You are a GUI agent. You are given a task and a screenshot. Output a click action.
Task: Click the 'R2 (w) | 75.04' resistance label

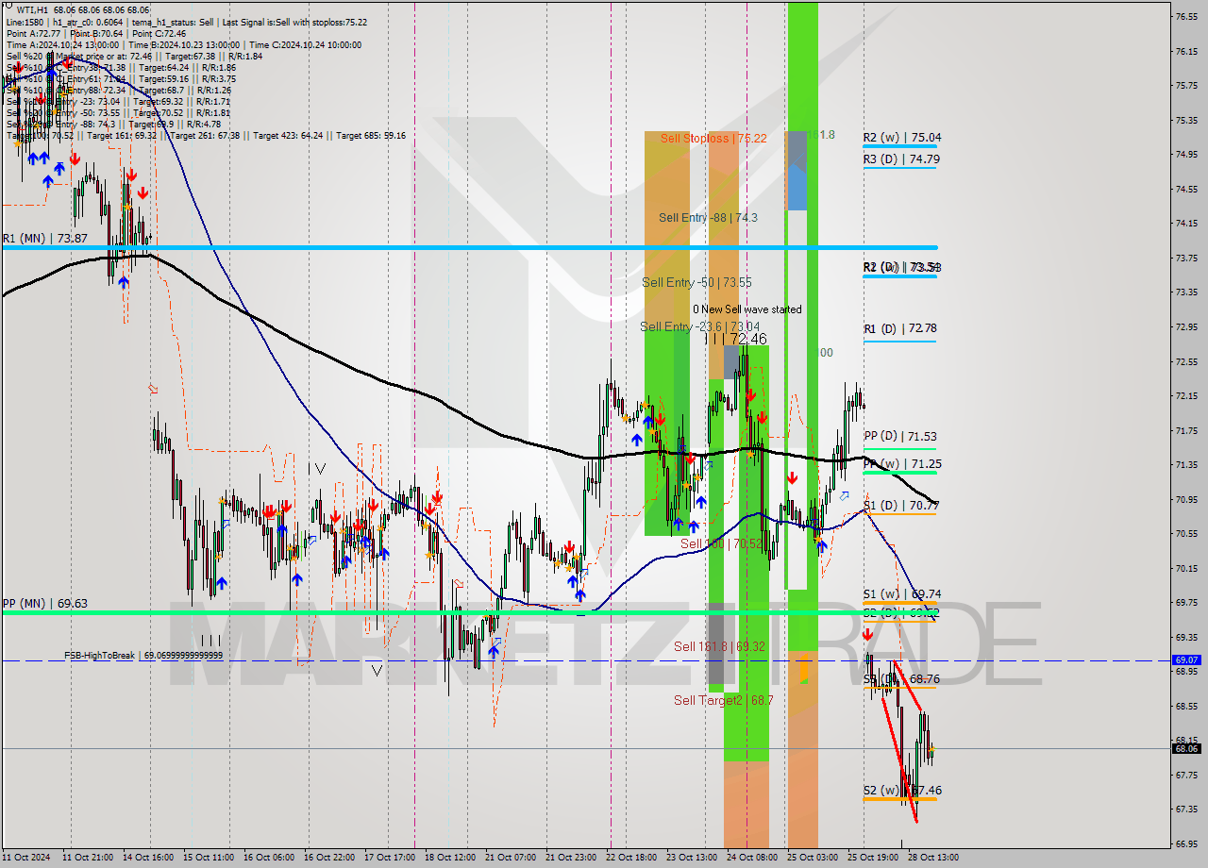click(x=901, y=137)
